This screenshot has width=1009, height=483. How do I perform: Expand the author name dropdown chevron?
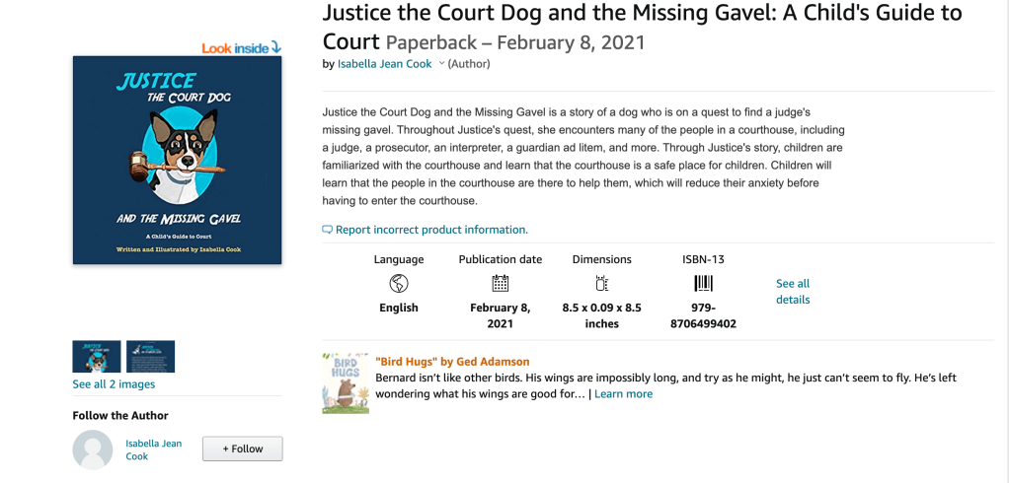[x=441, y=64]
